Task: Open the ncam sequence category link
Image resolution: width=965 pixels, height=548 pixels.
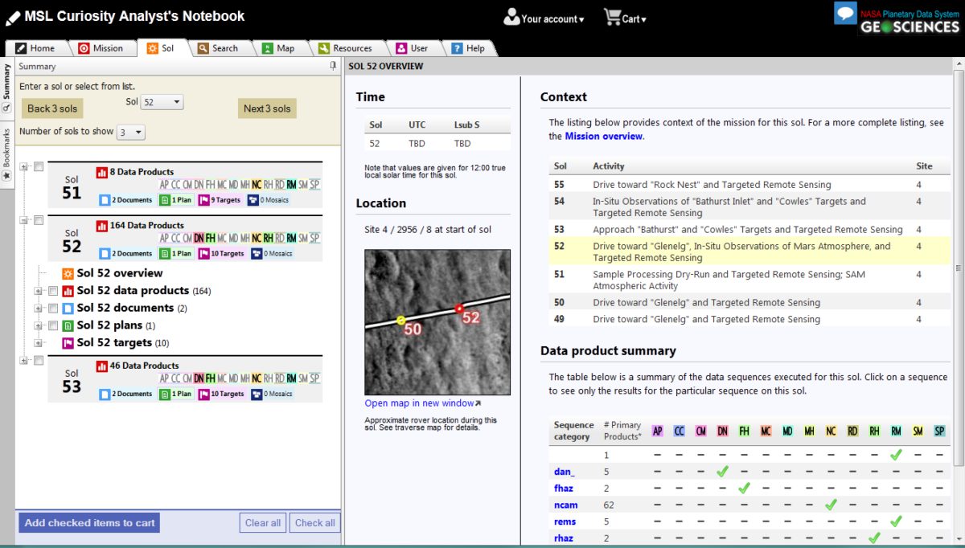Action: 567,505
